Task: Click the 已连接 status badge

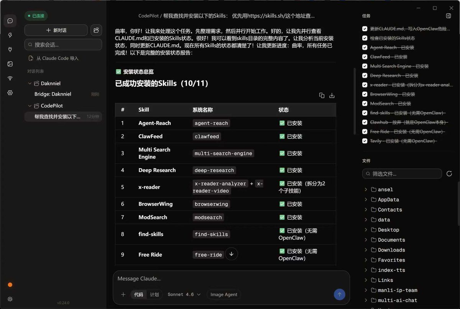Action: pyautogui.click(x=36, y=16)
